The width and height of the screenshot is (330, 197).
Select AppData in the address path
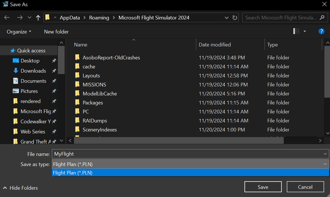(x=70, y=18)
